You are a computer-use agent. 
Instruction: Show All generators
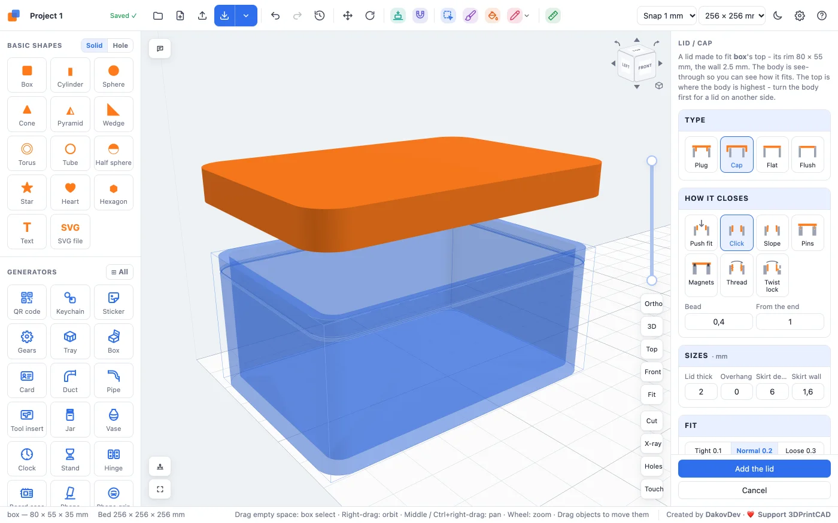click(120, 272)
